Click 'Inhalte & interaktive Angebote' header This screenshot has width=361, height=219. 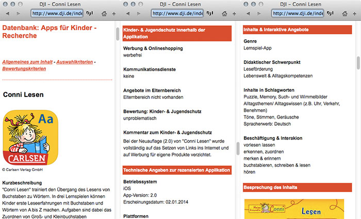pyautogui.click(x=298, y=30)
